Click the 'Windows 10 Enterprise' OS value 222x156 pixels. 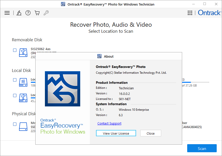pos(134,110)
